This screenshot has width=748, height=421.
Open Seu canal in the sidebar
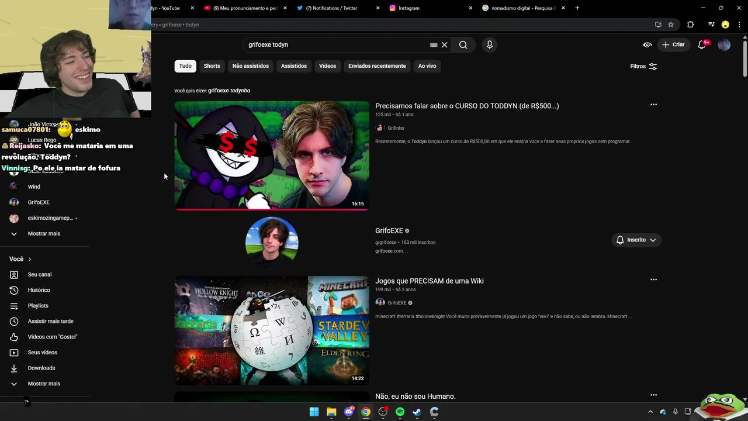pyautogui.click(x=39, y=274)
